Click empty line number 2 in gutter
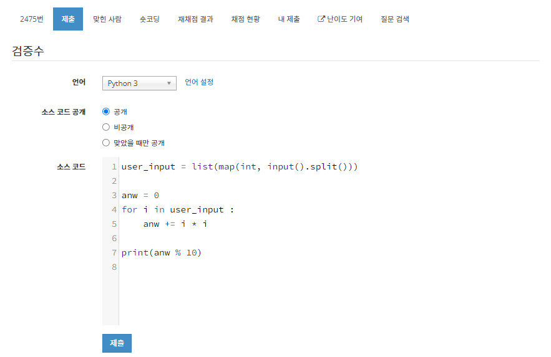The image size is (551, 357). click(x=114, y=181)
